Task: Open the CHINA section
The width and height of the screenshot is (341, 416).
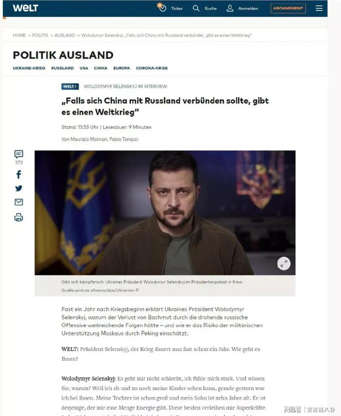Action: [101, 68]
